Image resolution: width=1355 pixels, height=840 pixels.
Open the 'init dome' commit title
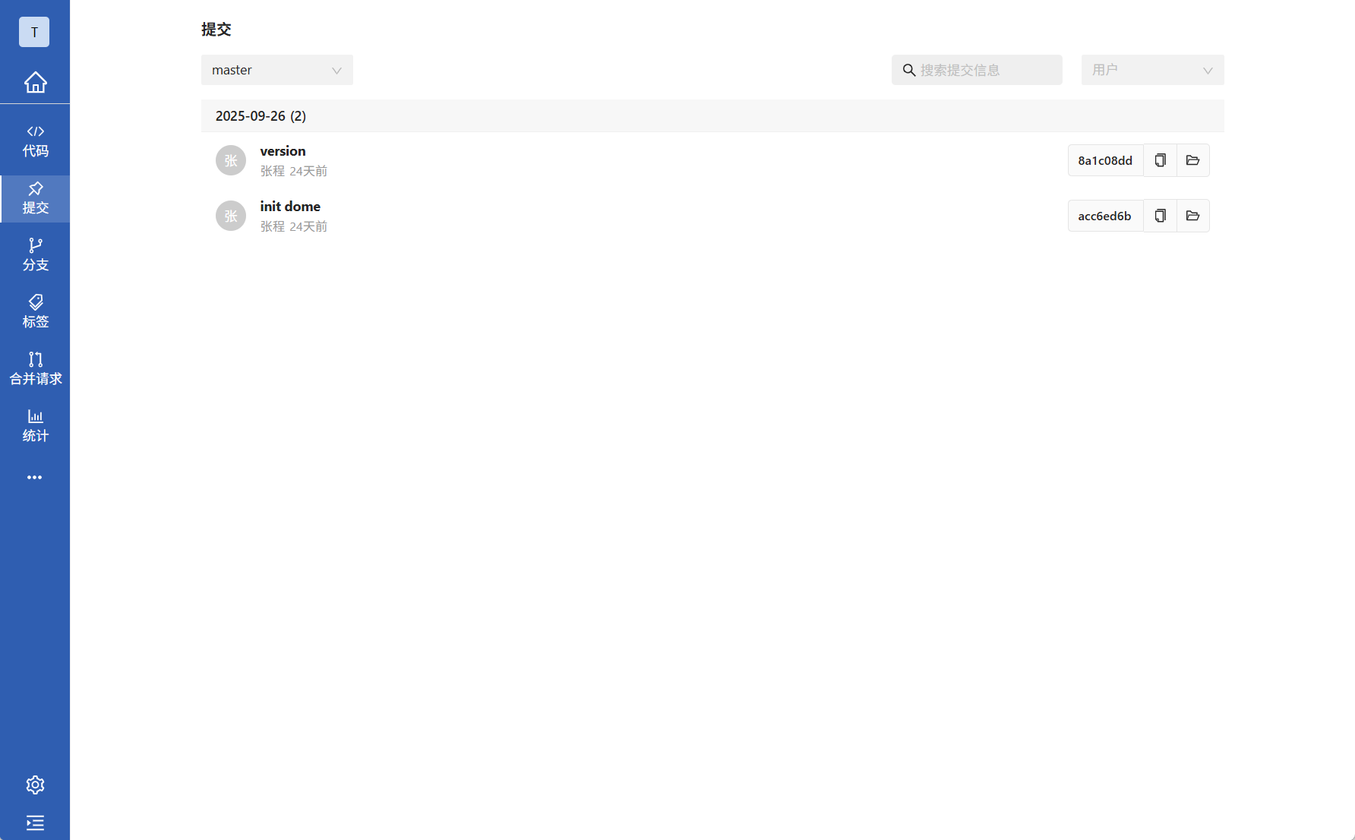(290, 207)
